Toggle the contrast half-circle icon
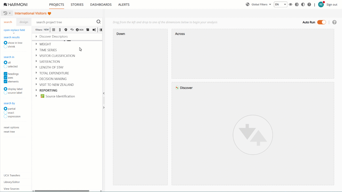This screenshot has width=342, height=192. pyautogui.click(x=303, y=5)
